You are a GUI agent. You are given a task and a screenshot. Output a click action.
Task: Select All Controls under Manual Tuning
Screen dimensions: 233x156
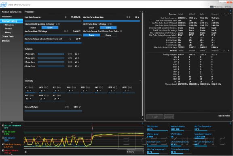[9, 25]
